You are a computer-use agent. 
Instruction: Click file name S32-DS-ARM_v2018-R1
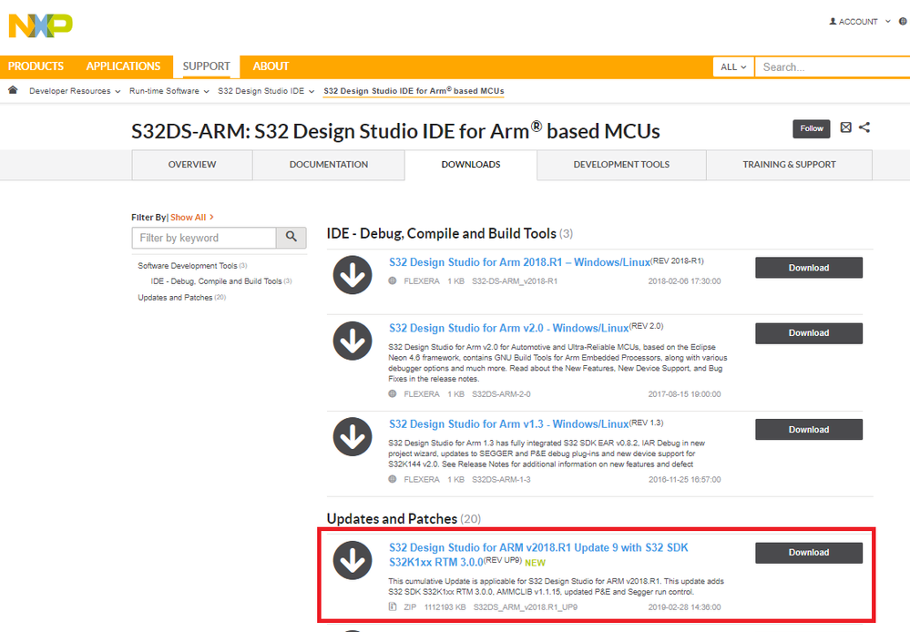[515, 281]
